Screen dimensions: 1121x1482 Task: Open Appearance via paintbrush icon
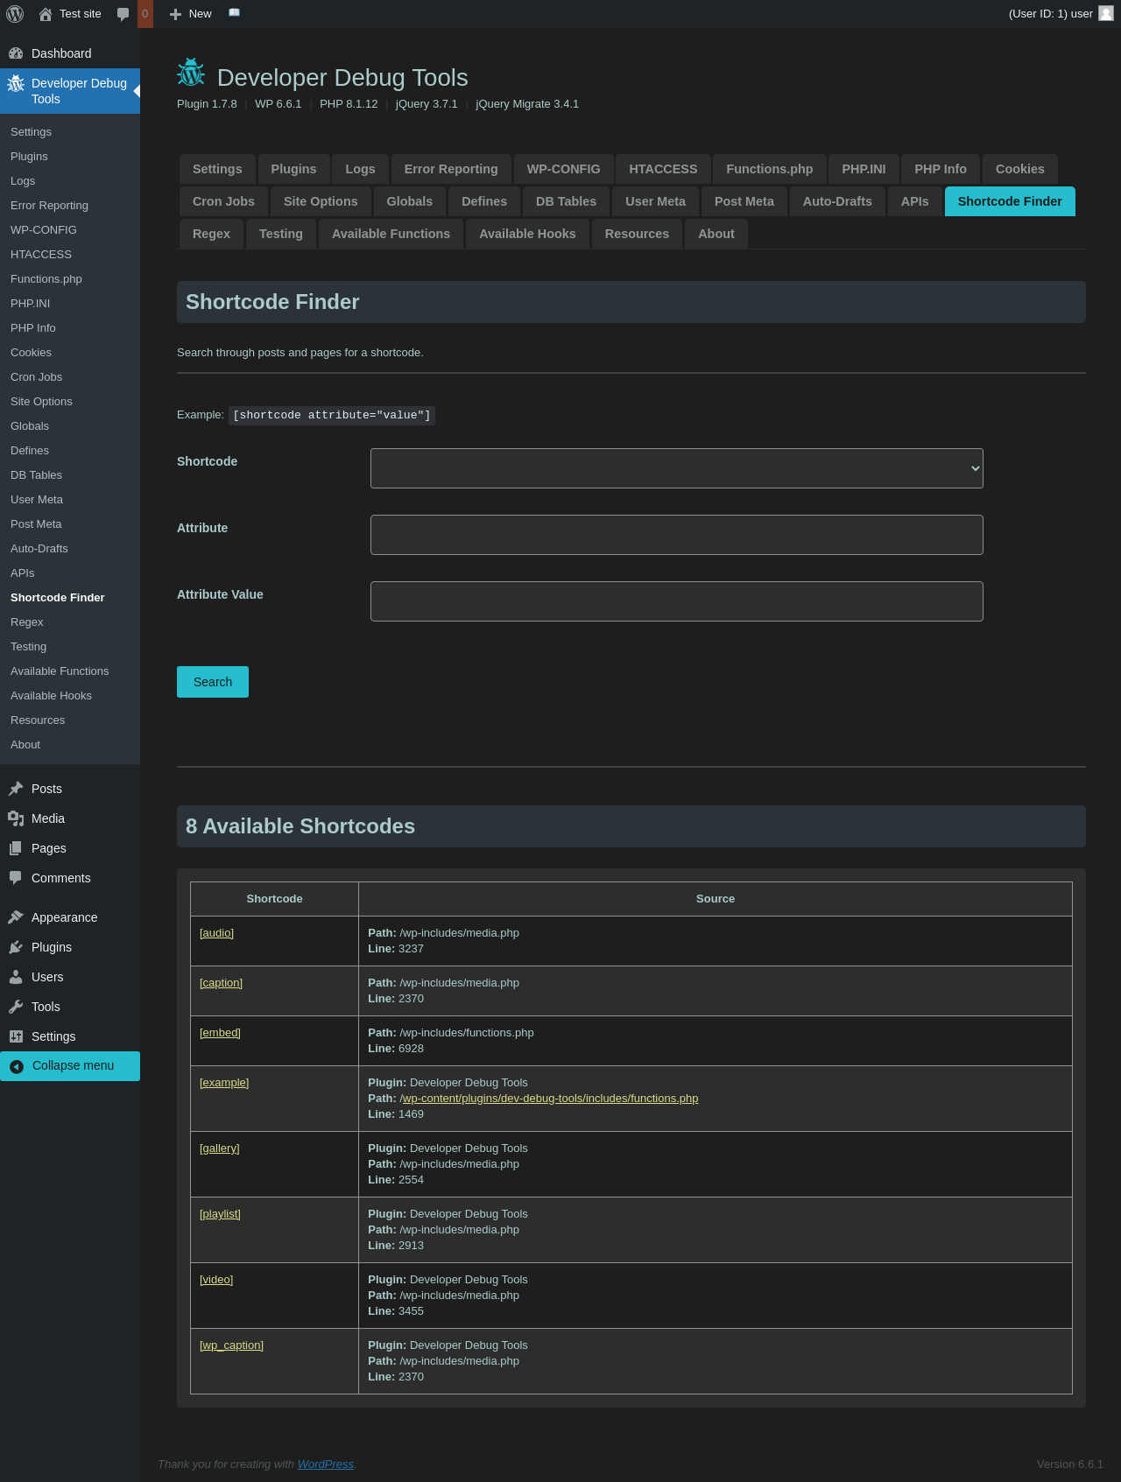[x=16, y=917]
